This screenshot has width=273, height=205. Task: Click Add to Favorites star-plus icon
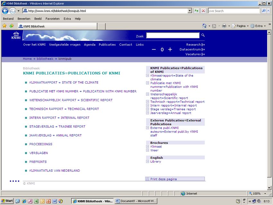[x=12, y=26]
